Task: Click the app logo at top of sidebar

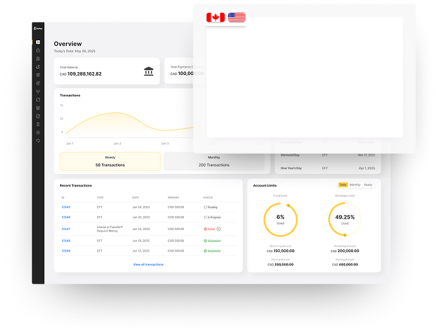Action: [x=38, y=28]
